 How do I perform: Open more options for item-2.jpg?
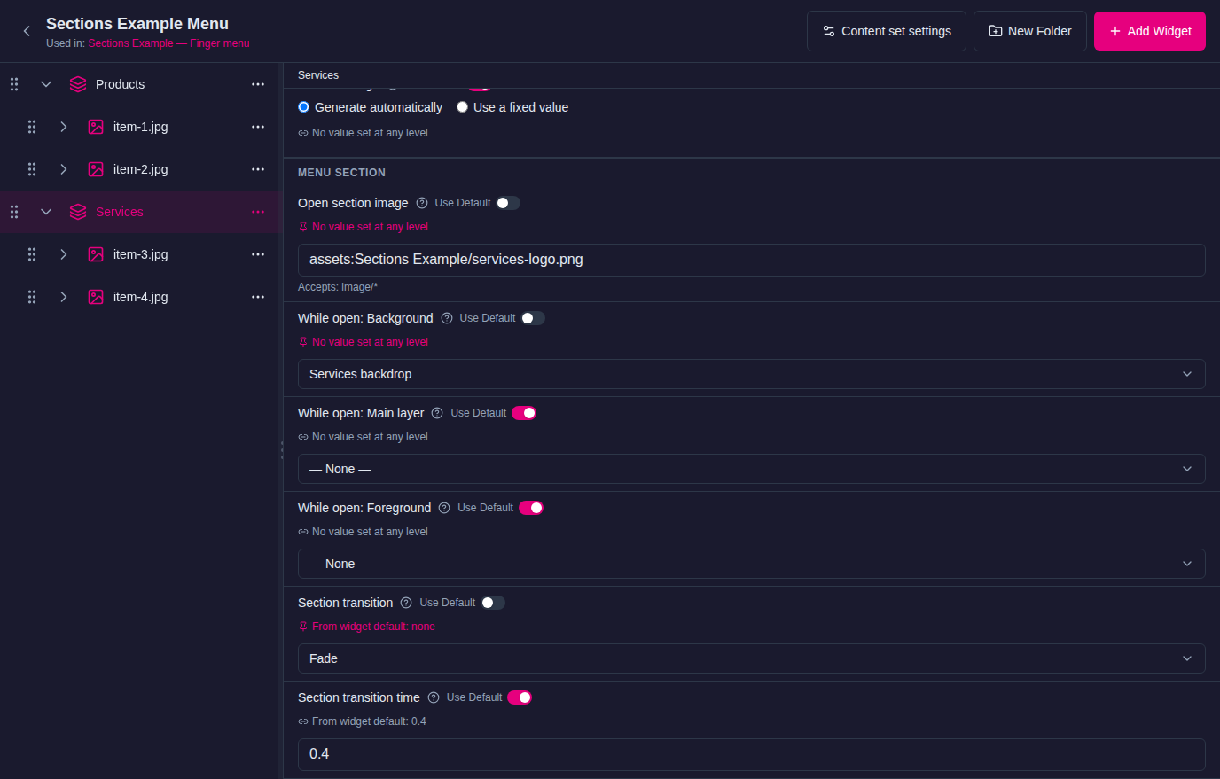coord(258,169)
